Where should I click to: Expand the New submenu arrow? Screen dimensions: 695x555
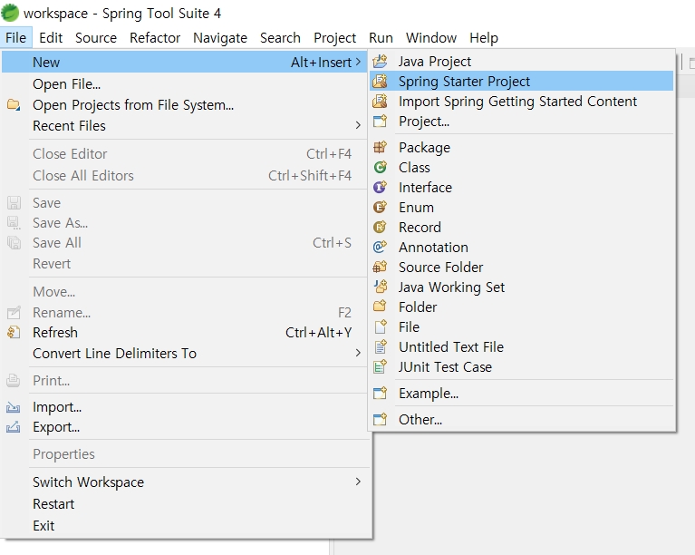[x=358, y=62]
